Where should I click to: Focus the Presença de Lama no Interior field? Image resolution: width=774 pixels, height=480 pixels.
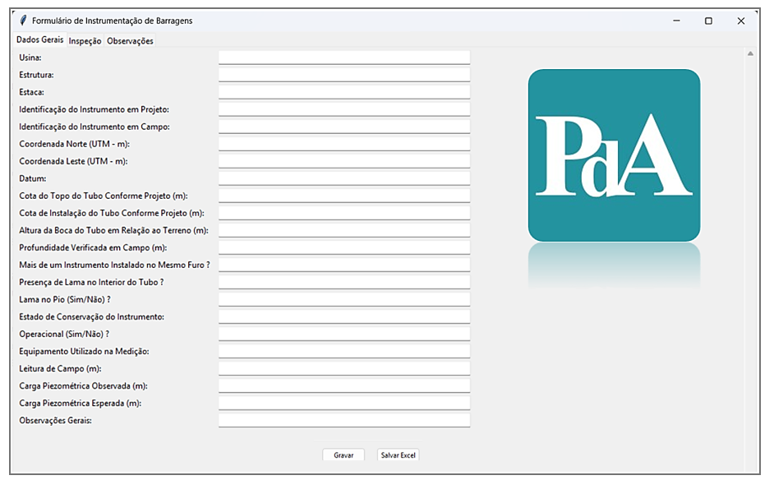(344, 282)
